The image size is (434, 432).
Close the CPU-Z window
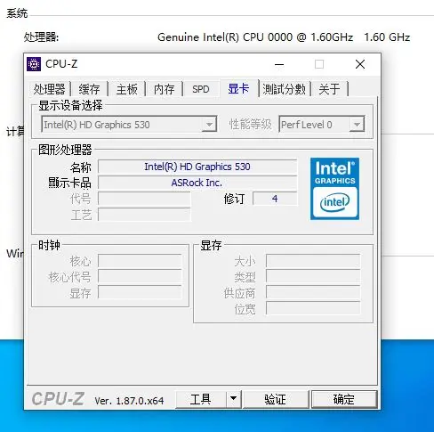(x=360, y=64)
